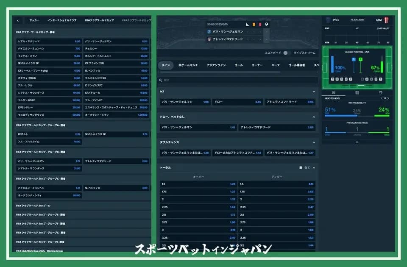The image size is (407, 267).
Task: Switch to the アジアンライン tab
Action: [x=216, y=65]
